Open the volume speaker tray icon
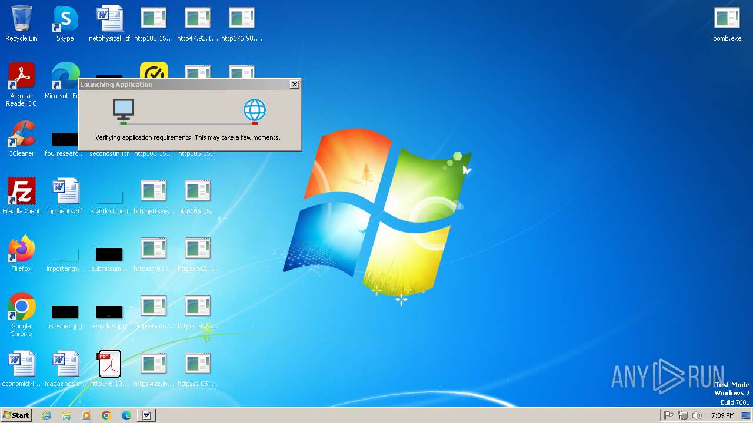The height and width of the screenshot is (423, 753). coord(697,415)
